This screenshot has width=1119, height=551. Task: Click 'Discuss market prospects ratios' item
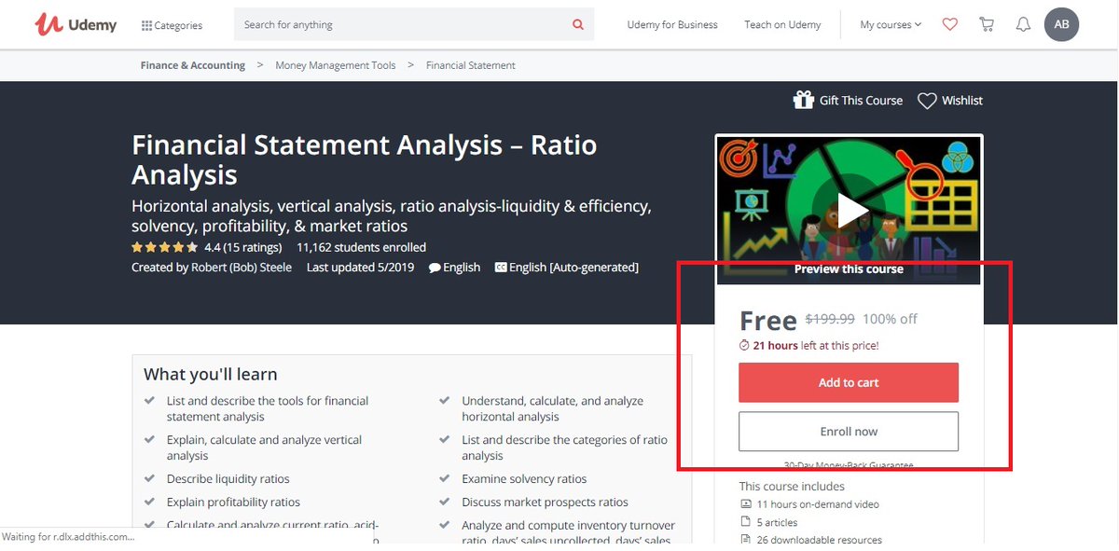tap(546, 503)
